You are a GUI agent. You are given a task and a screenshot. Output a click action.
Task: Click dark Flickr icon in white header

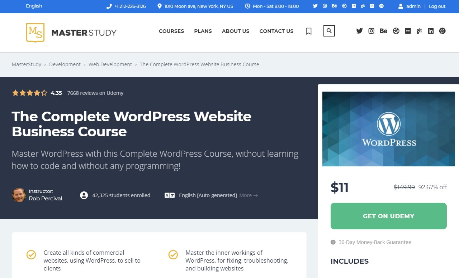point(408,31)
